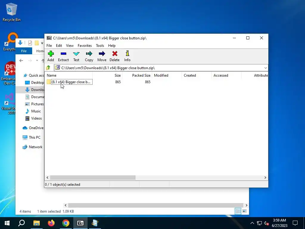Select This PC in Explorer sidebar

tap(32, 137)
